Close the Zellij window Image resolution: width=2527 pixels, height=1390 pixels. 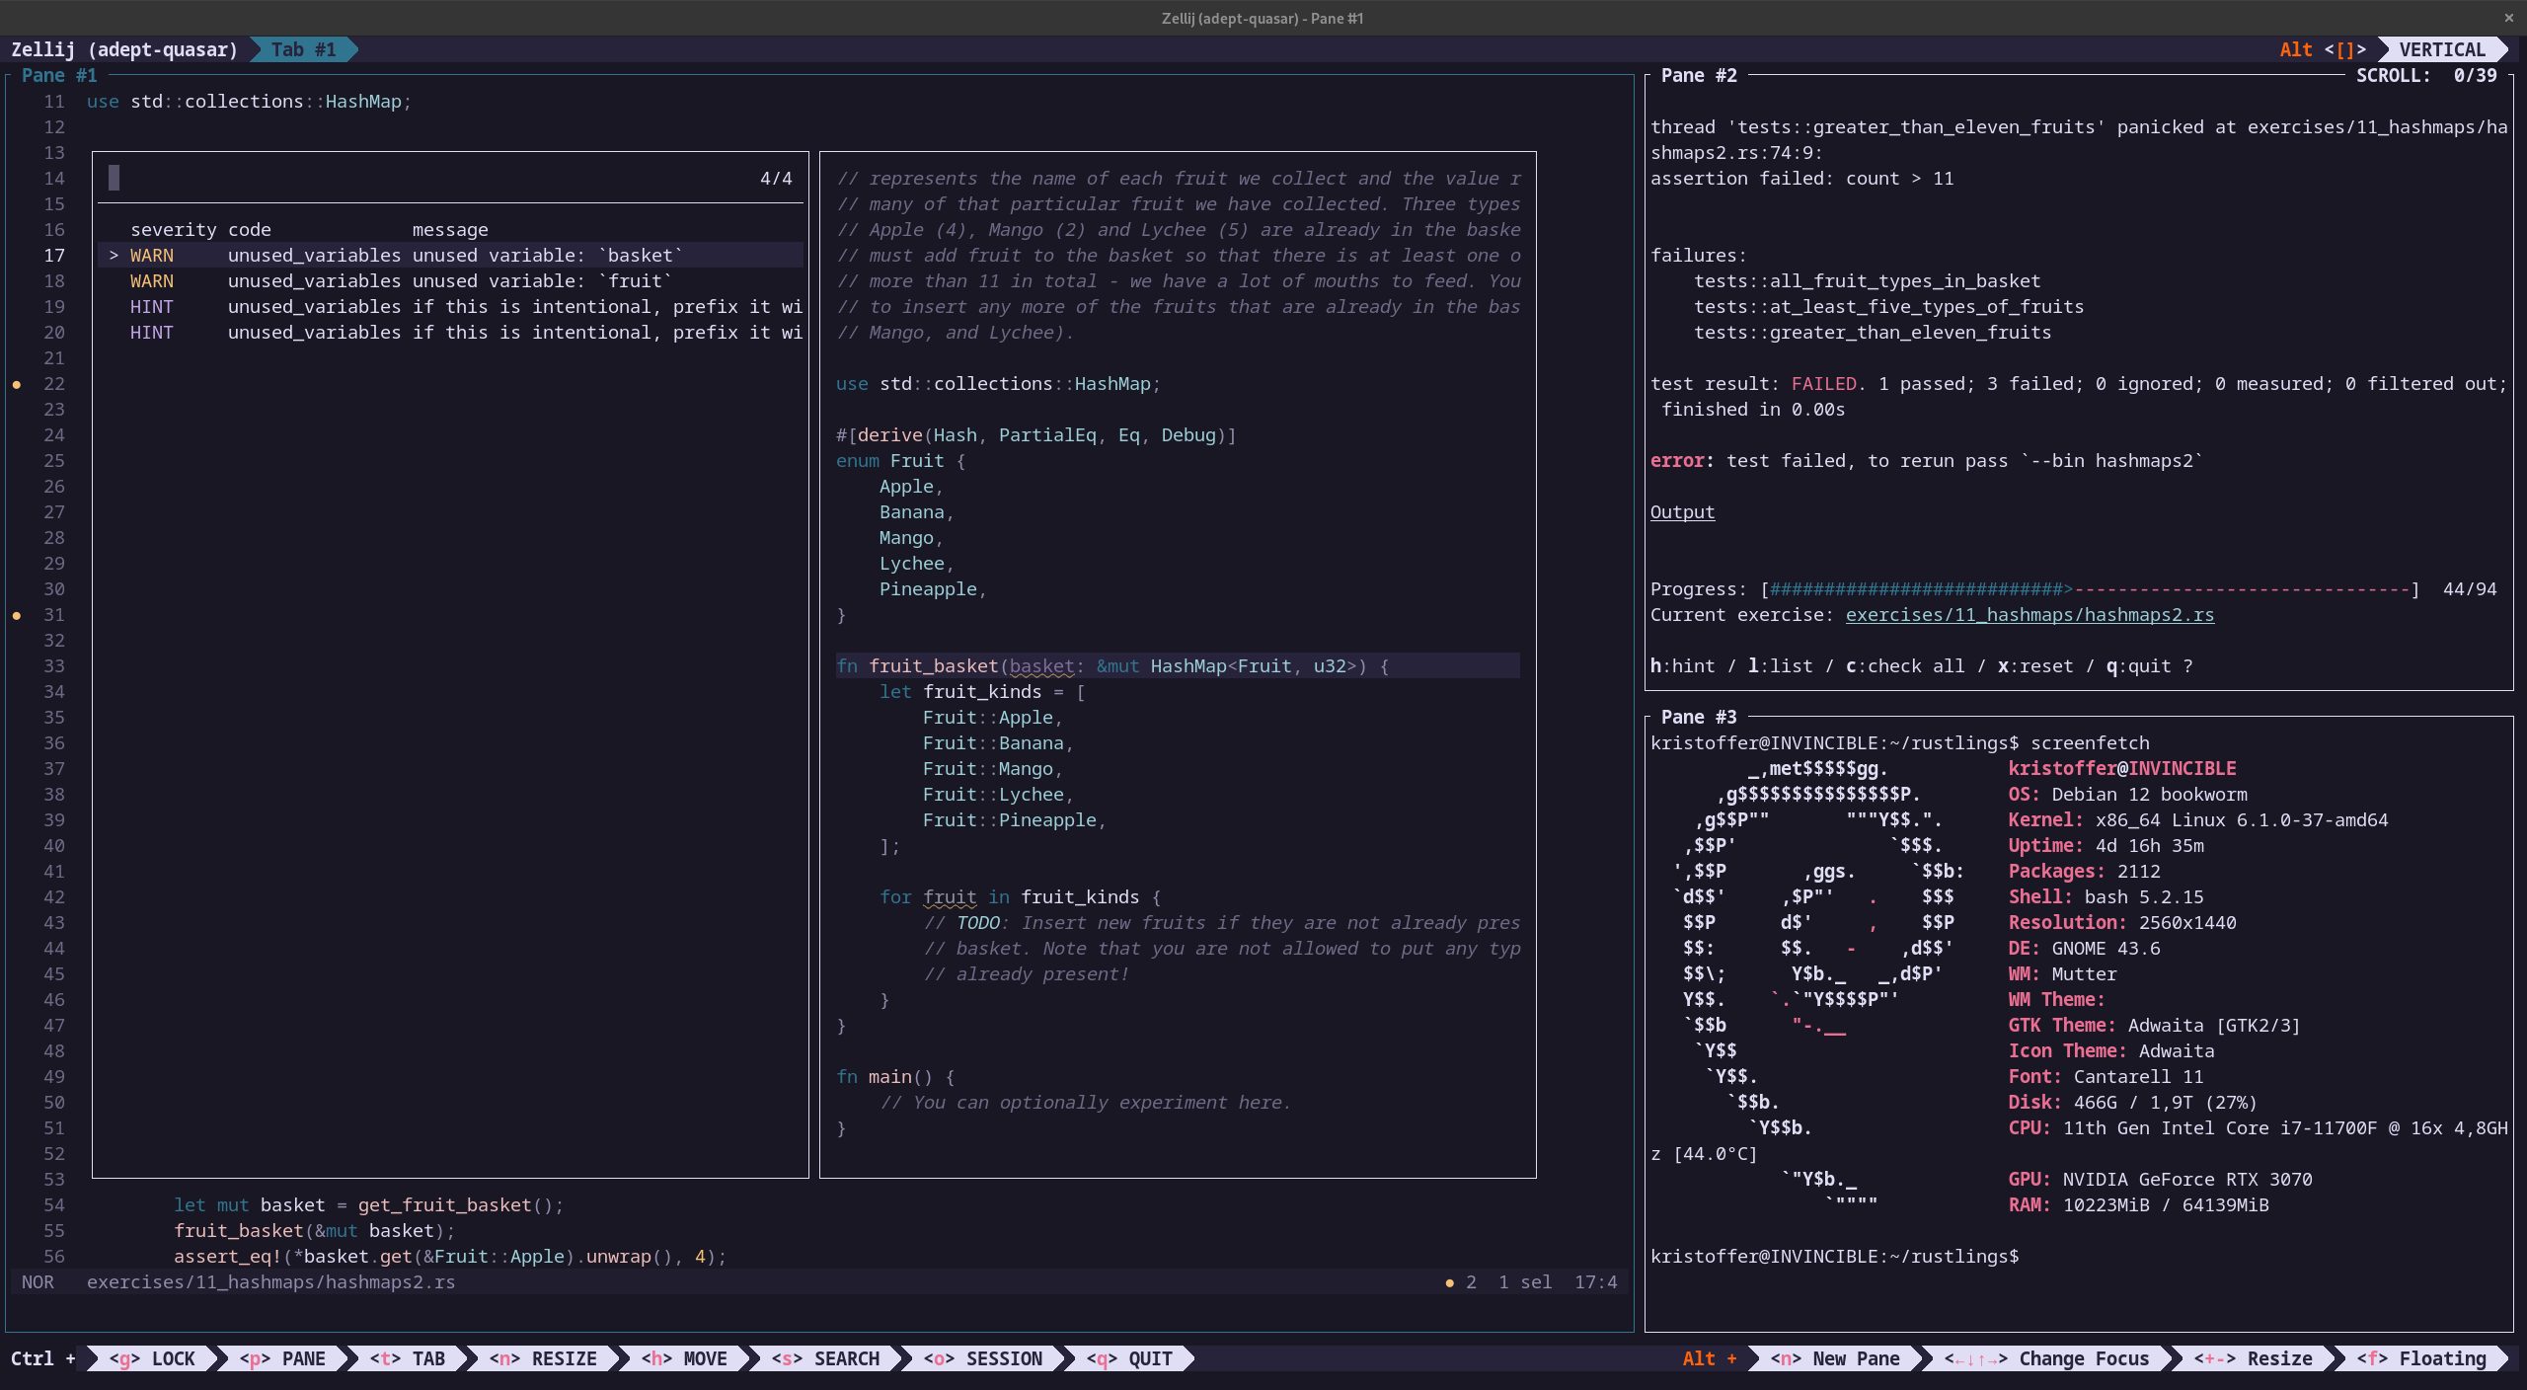click(2508, 18)
